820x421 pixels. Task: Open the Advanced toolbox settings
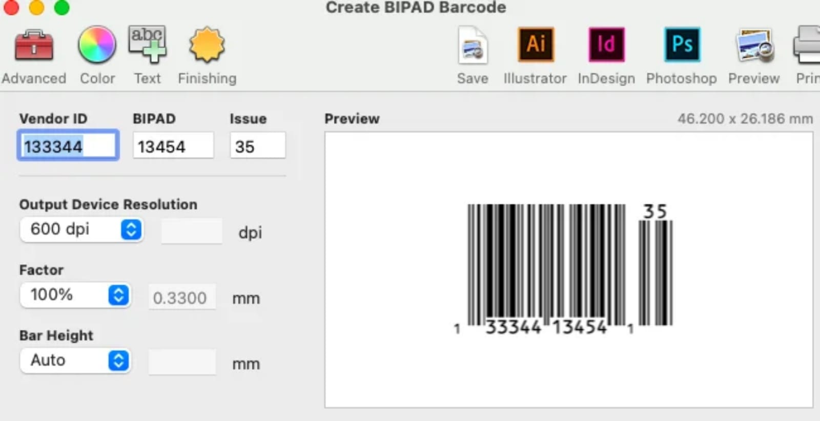[34, 46]
